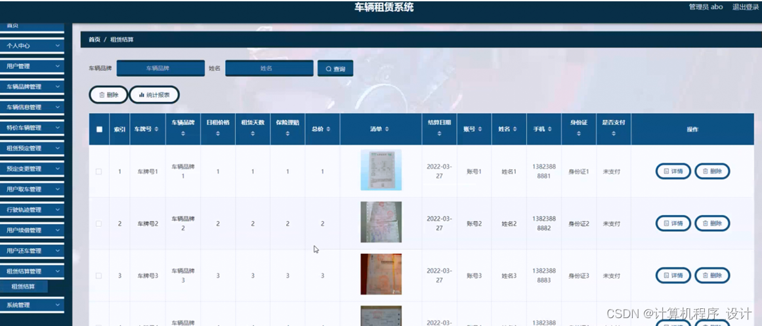This screenshot has width=762, height=326.
Task: Expand the 车辆信息管理 sidebar menu
Action: [x=32, y=108]
